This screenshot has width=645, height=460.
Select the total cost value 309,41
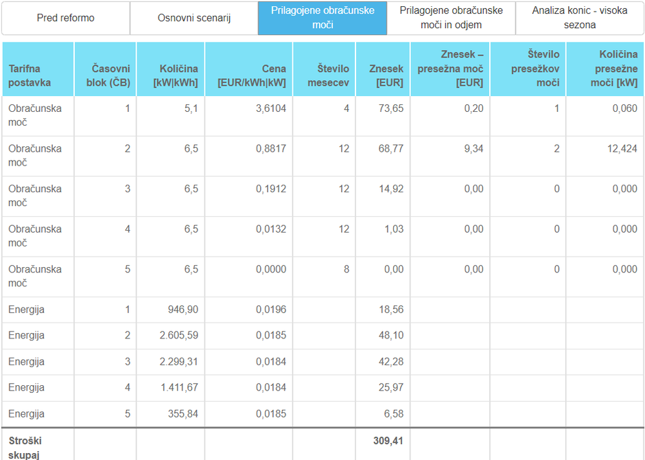click(389, 441)
